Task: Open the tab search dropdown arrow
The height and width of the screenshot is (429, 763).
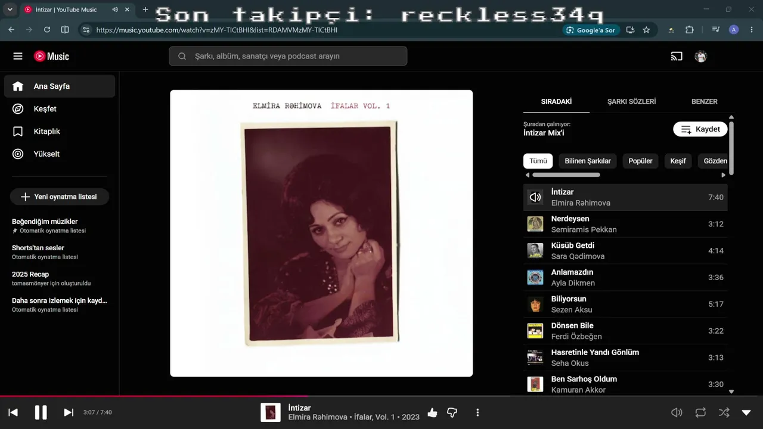Action: [10, 10]
